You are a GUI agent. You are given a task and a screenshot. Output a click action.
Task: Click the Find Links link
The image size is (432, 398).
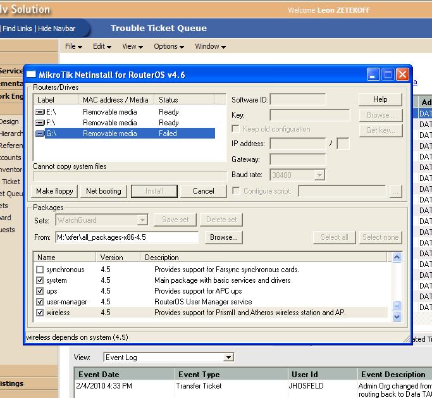[17, 28]
